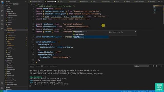The image size is (164, 92).
Task: Open the Docker view in the activity bar
Action: 2,29
